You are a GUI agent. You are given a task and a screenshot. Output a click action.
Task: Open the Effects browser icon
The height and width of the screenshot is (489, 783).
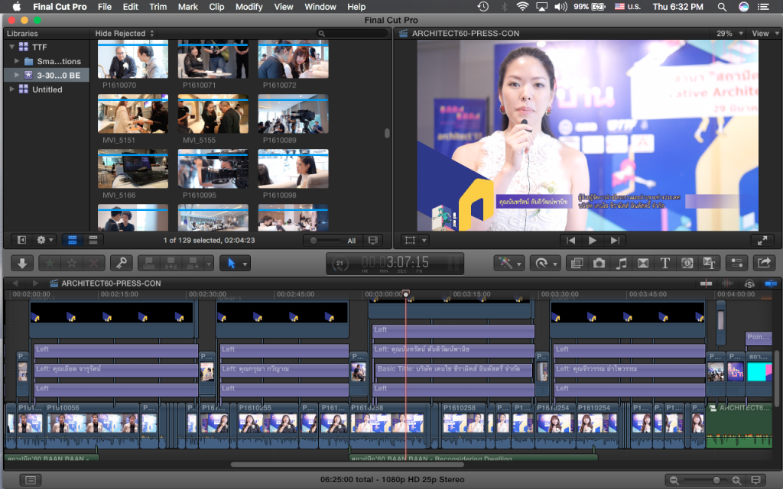click(x=577, y=263)
